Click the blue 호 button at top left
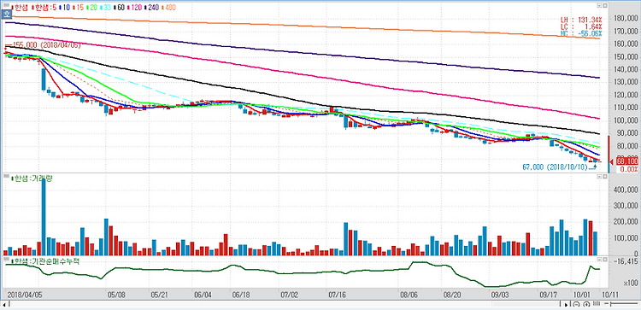The height and width of the screenshot is (310, 641). click(x=6, y=15)
